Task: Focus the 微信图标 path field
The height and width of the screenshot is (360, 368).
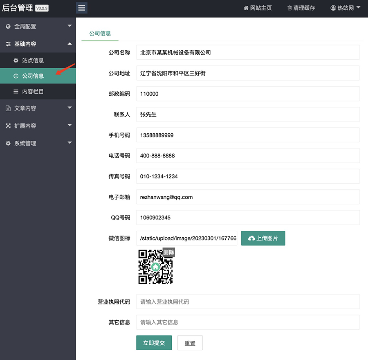Action: 186,238
